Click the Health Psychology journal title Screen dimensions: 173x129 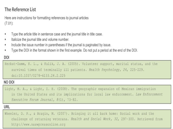(104, 70)
